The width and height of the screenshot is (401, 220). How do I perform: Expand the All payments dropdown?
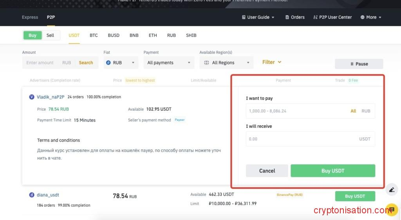click(168, 63)
